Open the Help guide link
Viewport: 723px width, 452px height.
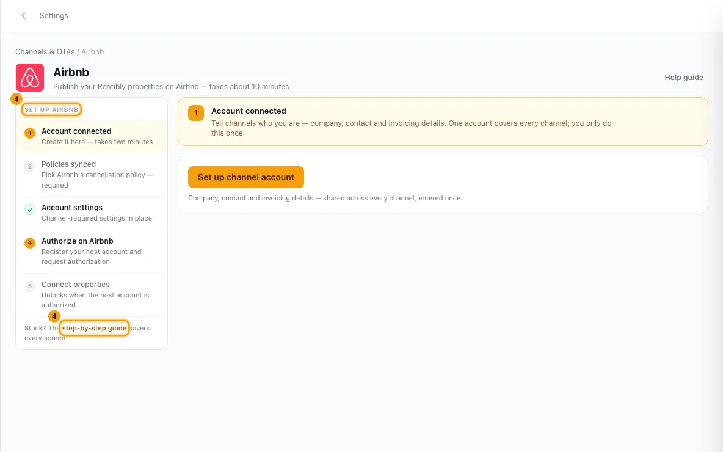click(683, 78)
